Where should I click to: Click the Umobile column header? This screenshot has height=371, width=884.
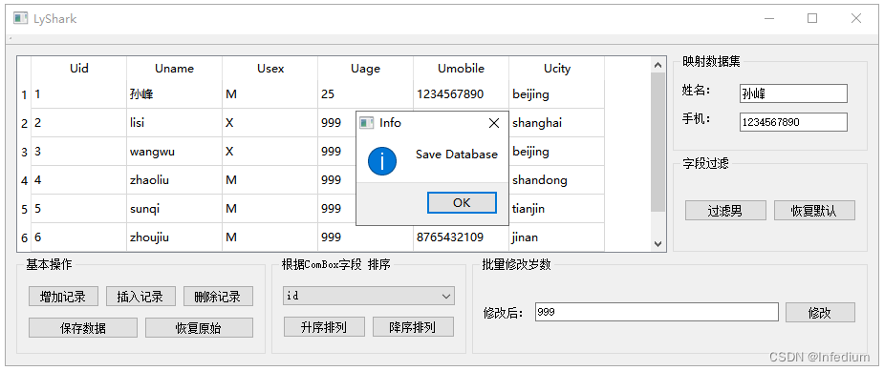click(x=462, y=68)
